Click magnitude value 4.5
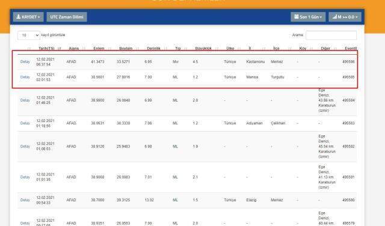 tap(195, 62)
